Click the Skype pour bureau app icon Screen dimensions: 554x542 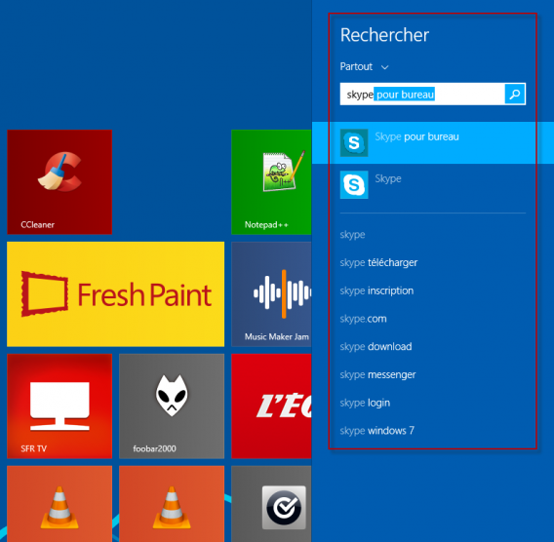point(354,142)
